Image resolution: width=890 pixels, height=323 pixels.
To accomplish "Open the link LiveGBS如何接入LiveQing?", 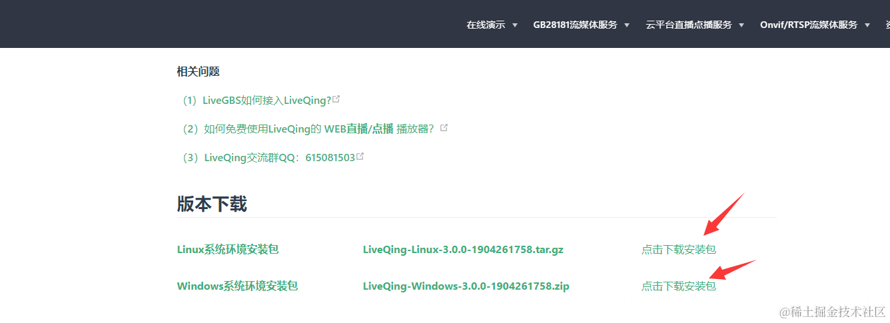I will [x=267, y=101].
